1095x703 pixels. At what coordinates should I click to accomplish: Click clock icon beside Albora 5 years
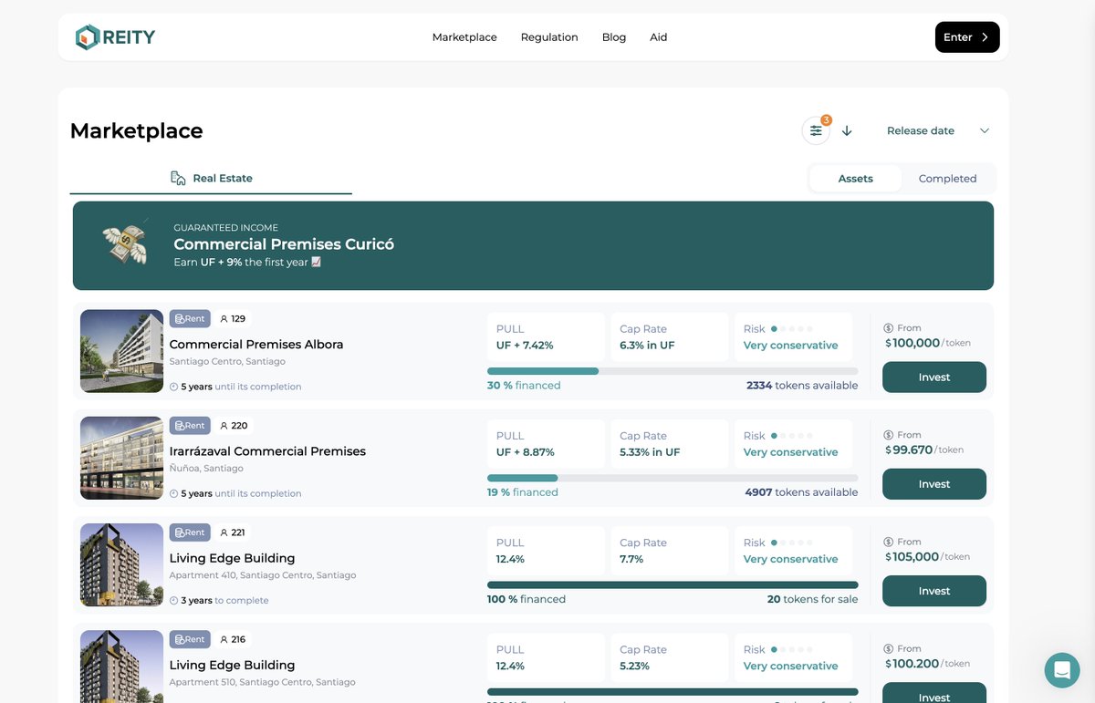pos(174,387)
